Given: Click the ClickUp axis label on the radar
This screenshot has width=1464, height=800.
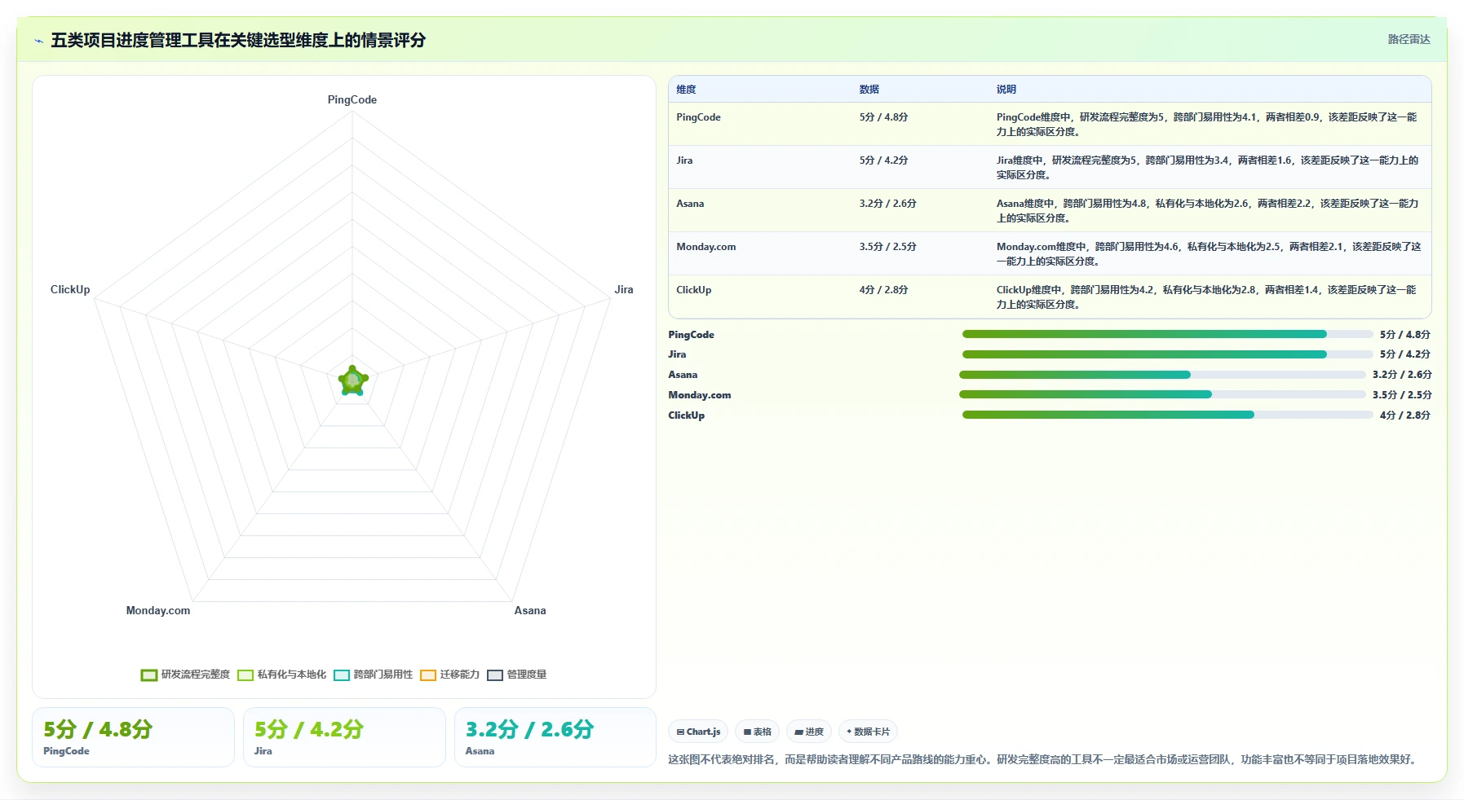Looking at the screenshot, I should tap(70, 289).
